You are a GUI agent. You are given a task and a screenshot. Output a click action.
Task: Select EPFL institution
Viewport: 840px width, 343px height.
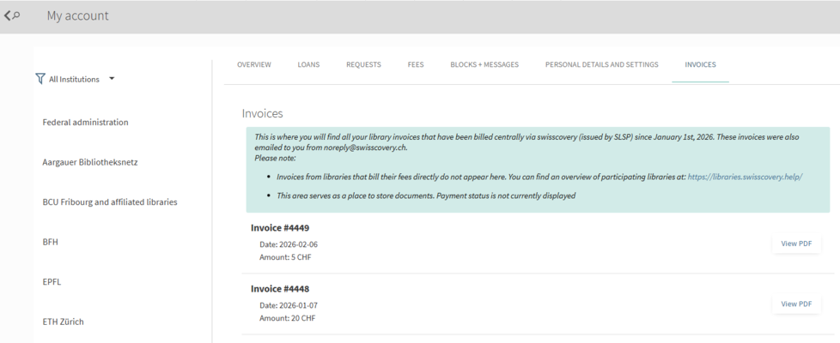tap(52, 281)
